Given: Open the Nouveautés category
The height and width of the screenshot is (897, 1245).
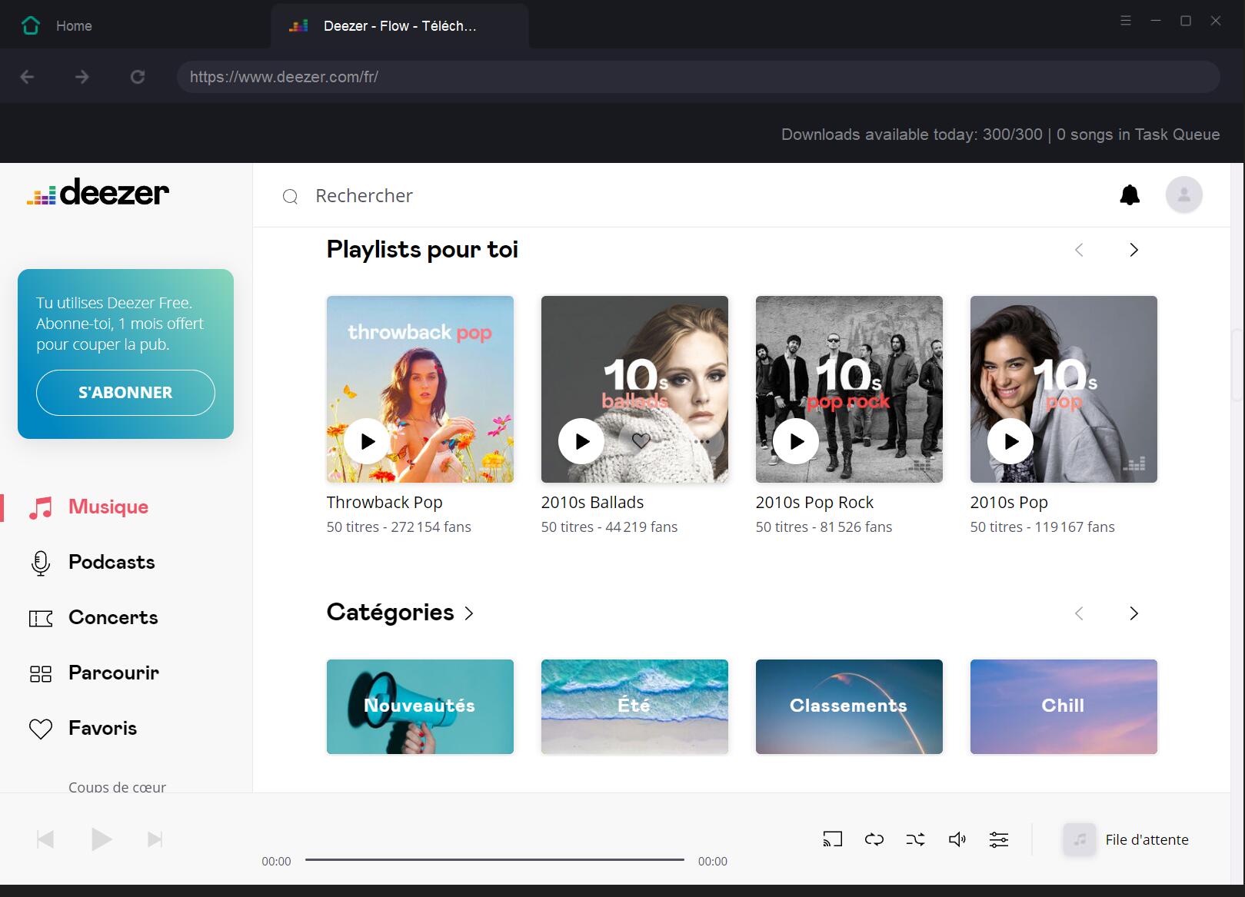Looking at the screenshot, I should 420,706.
